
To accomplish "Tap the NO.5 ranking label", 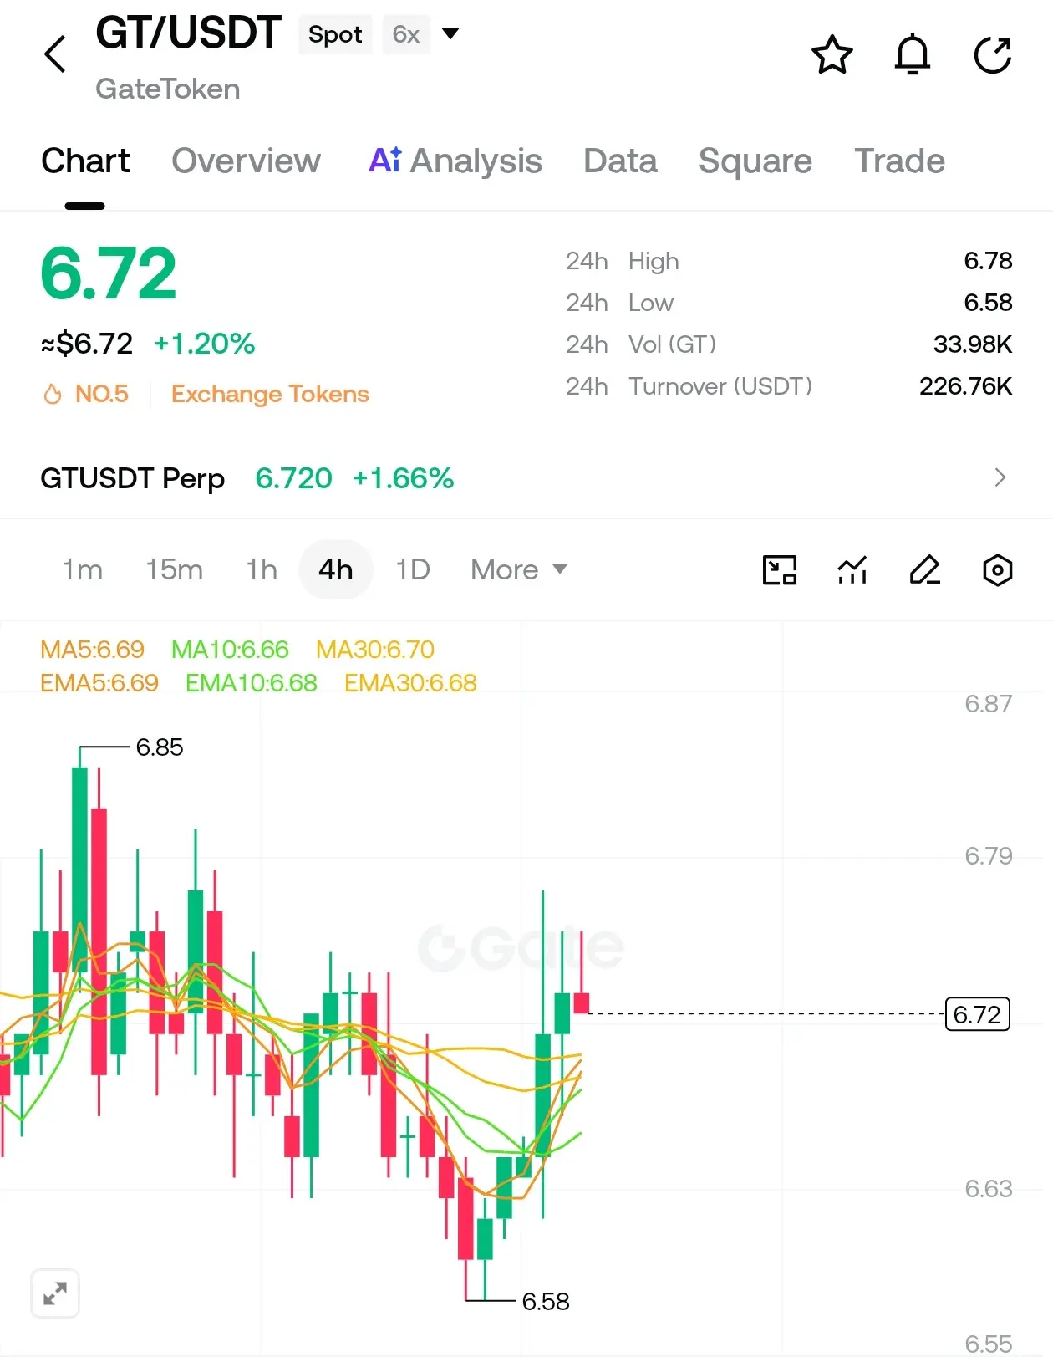I will [x=102, y=394].
